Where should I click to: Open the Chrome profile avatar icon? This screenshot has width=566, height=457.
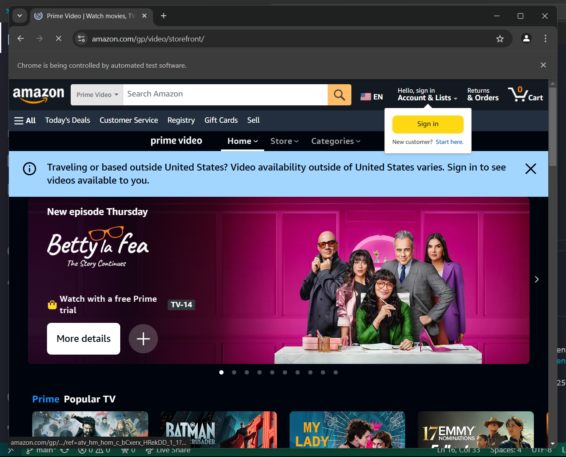pyautogui.click(x=526, y=39)
